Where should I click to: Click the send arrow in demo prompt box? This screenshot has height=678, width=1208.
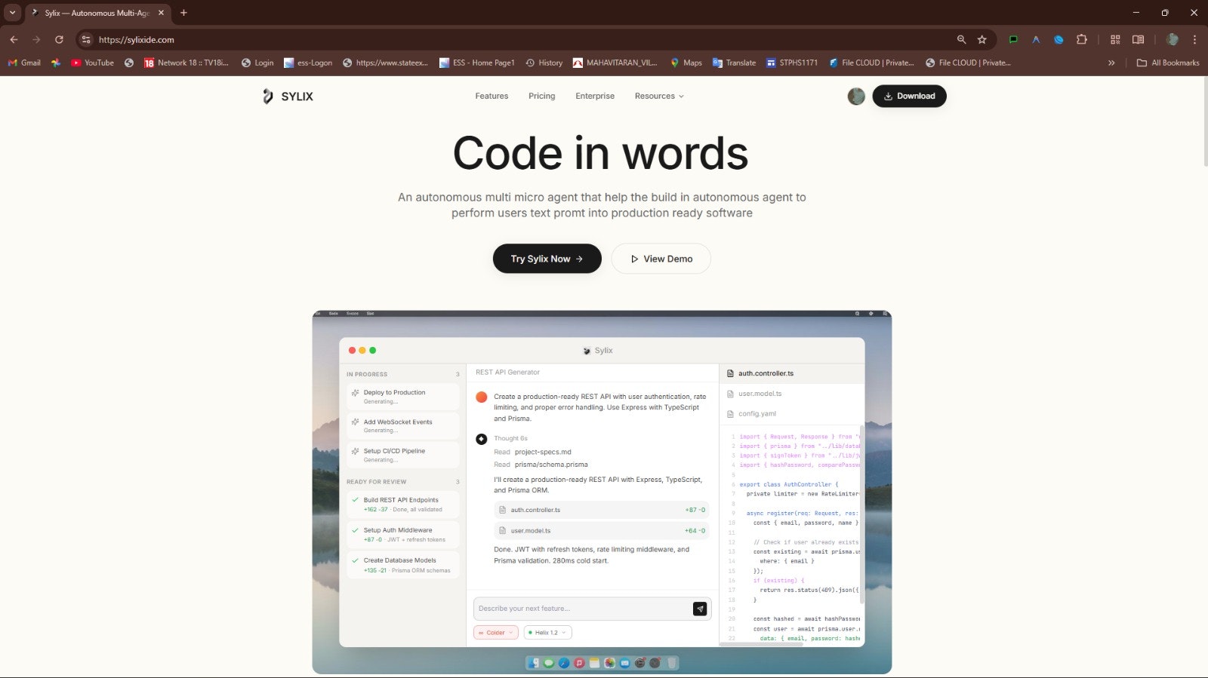coord(700,609)
